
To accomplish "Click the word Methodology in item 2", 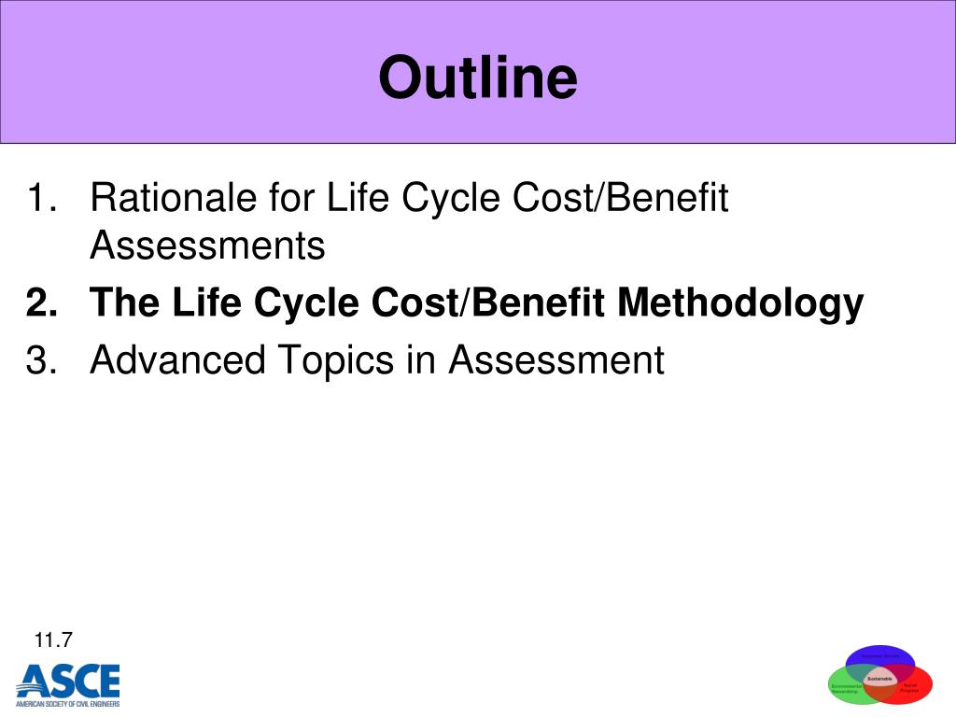I will (740, 303).
